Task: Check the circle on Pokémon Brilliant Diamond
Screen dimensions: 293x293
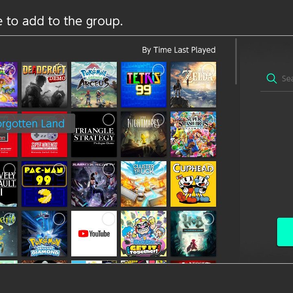Action: [x=59, y=219]
